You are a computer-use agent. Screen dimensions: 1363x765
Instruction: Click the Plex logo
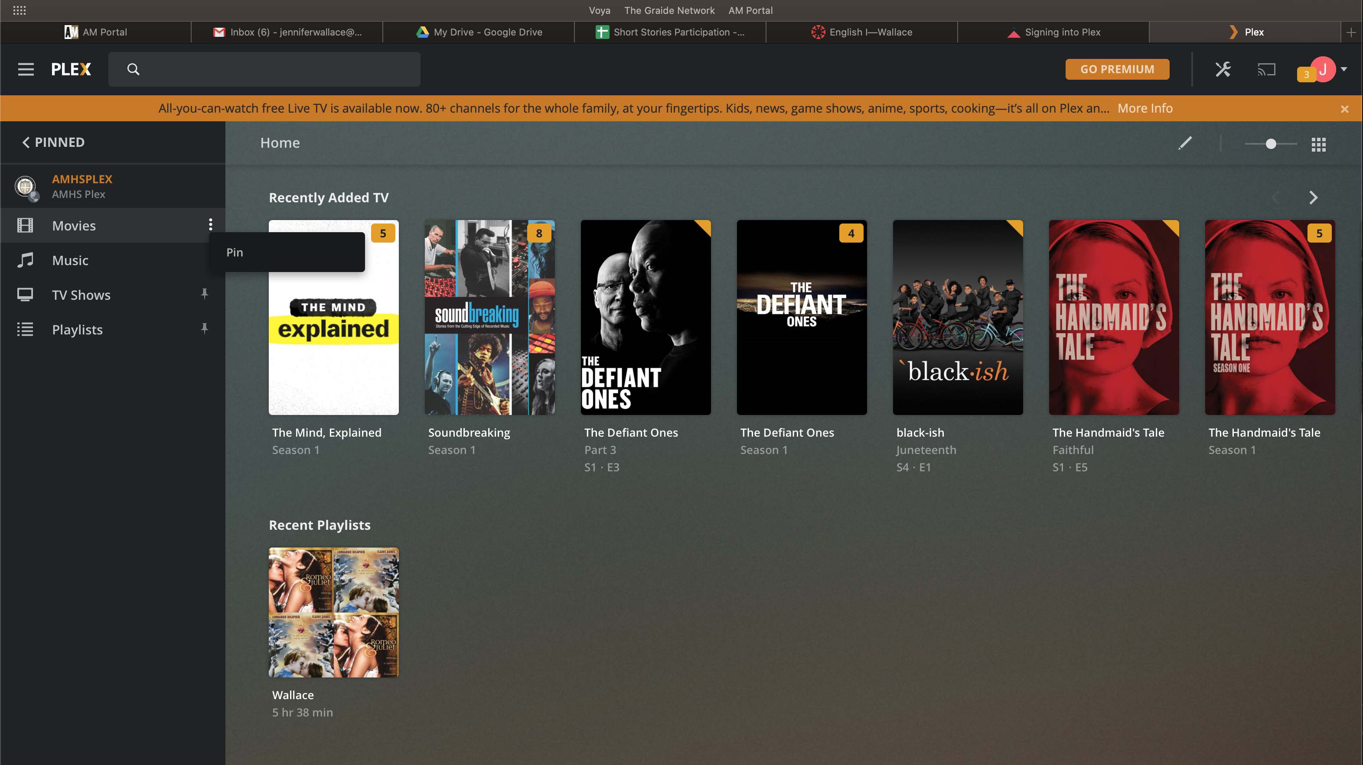tap(71, 69)
